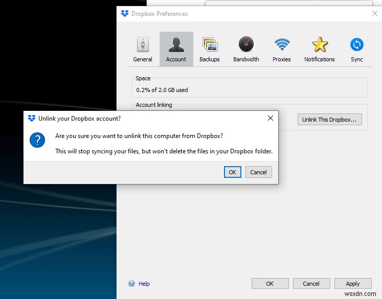Open the Backups tab

(210, 49)
